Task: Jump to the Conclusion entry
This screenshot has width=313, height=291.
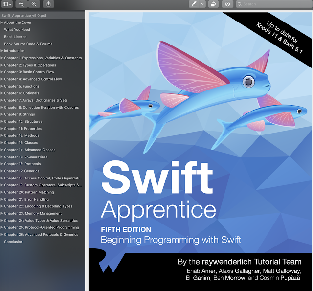Action: pos(13,242)
